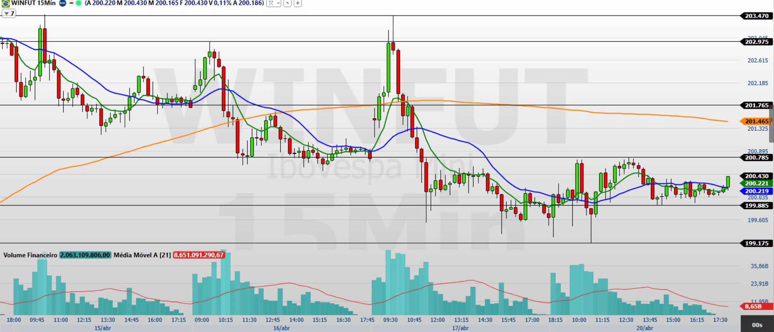Click the WINFUT 15Min chart title
Image resolution: width=774 pixels, height=332 pixels.
click(x=33, y=3)
